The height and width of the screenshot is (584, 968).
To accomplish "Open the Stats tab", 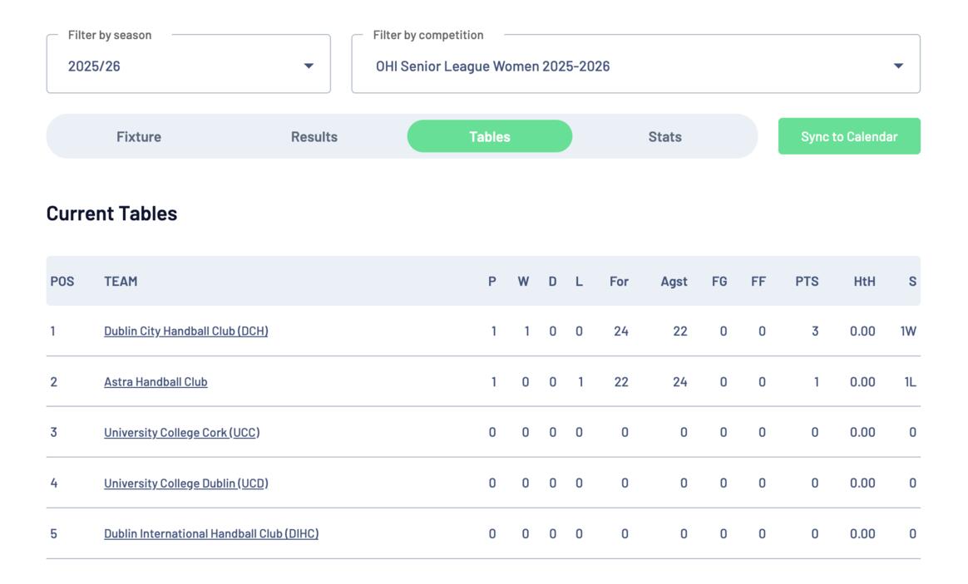I will 665,137.
